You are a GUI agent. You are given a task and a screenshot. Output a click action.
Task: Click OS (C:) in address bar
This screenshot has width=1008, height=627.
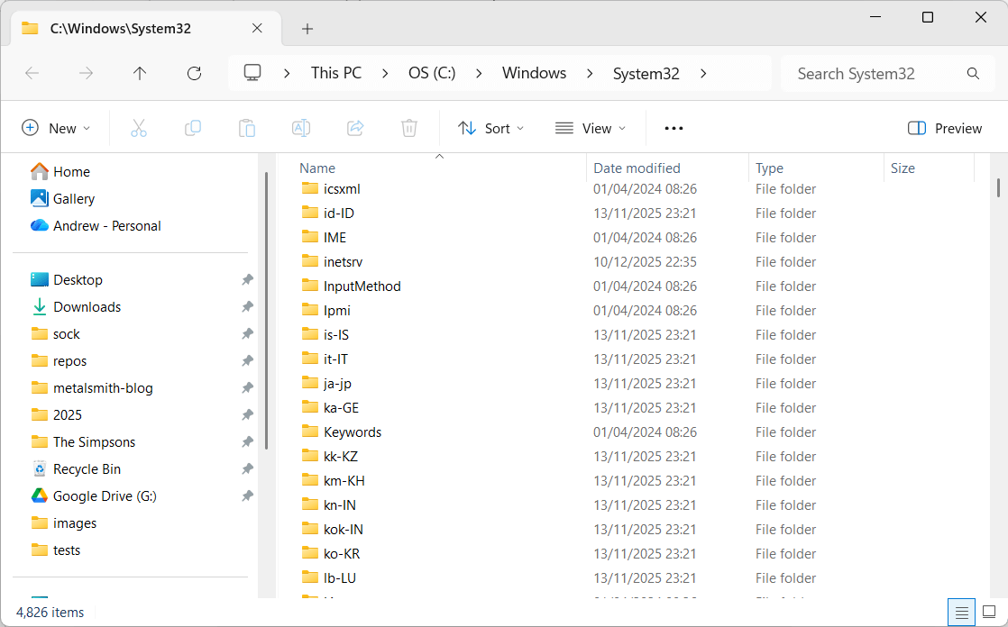click(432, 73)
